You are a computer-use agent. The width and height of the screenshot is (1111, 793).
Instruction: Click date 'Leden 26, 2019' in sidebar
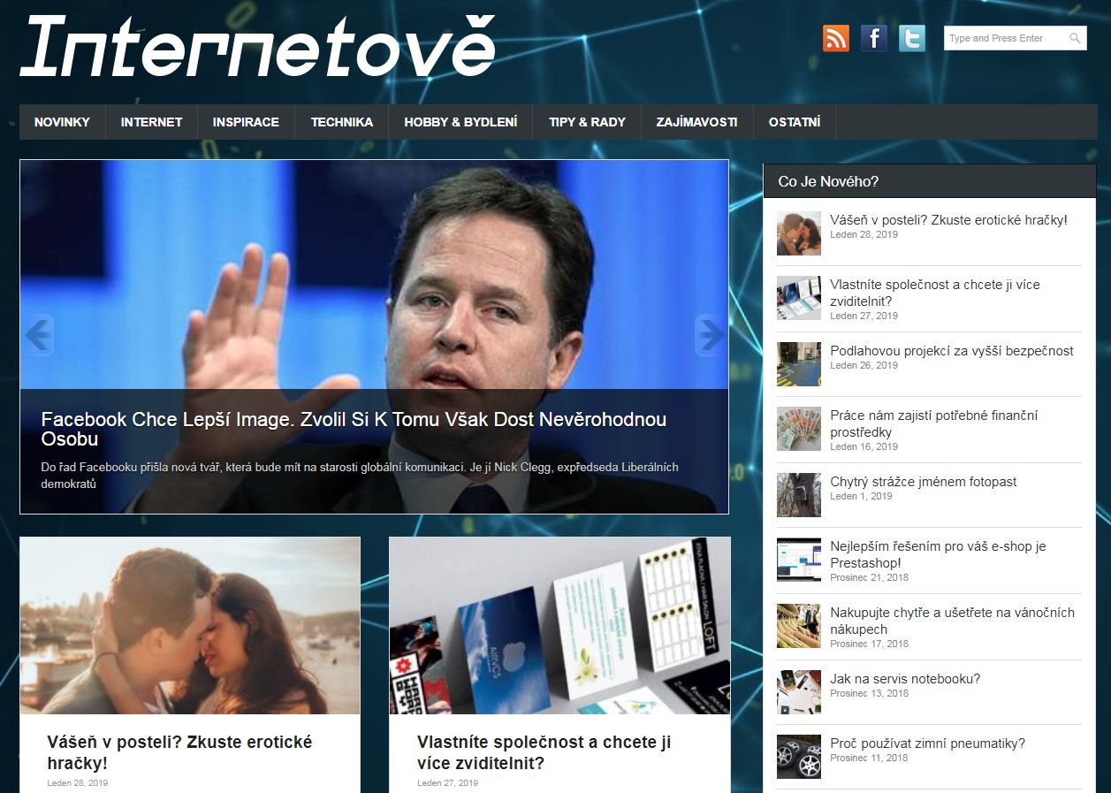click(x=864, y=366)
